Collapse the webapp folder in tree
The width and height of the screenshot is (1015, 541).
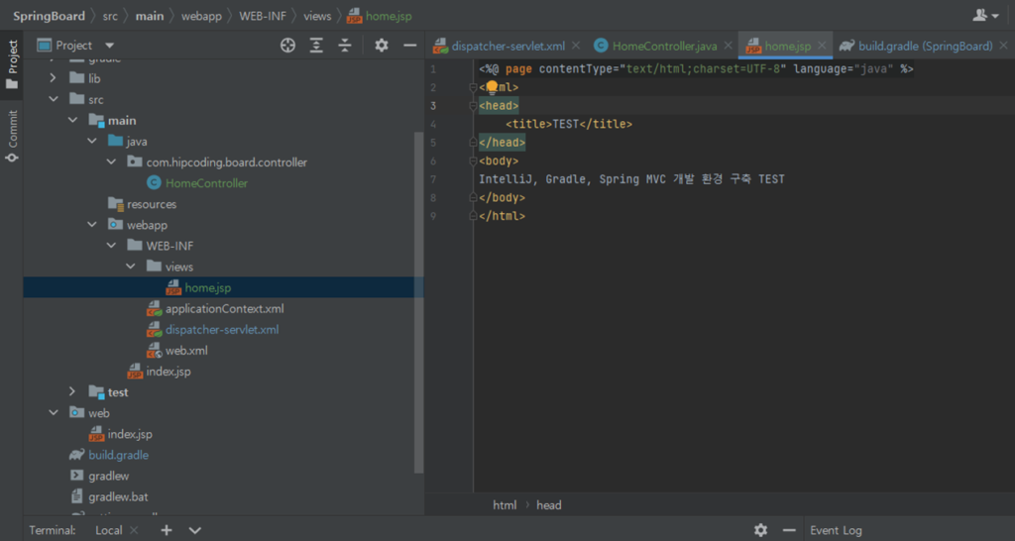pos(92,225)
